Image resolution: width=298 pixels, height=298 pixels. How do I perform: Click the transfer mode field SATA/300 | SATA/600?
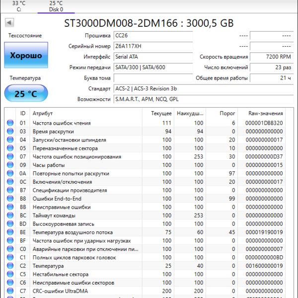point(153,68)
